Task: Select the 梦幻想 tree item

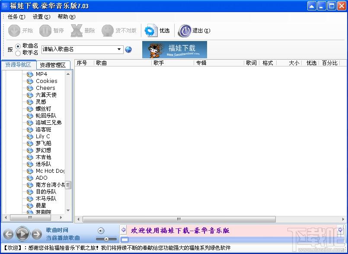Action: [x=44, y=150]
